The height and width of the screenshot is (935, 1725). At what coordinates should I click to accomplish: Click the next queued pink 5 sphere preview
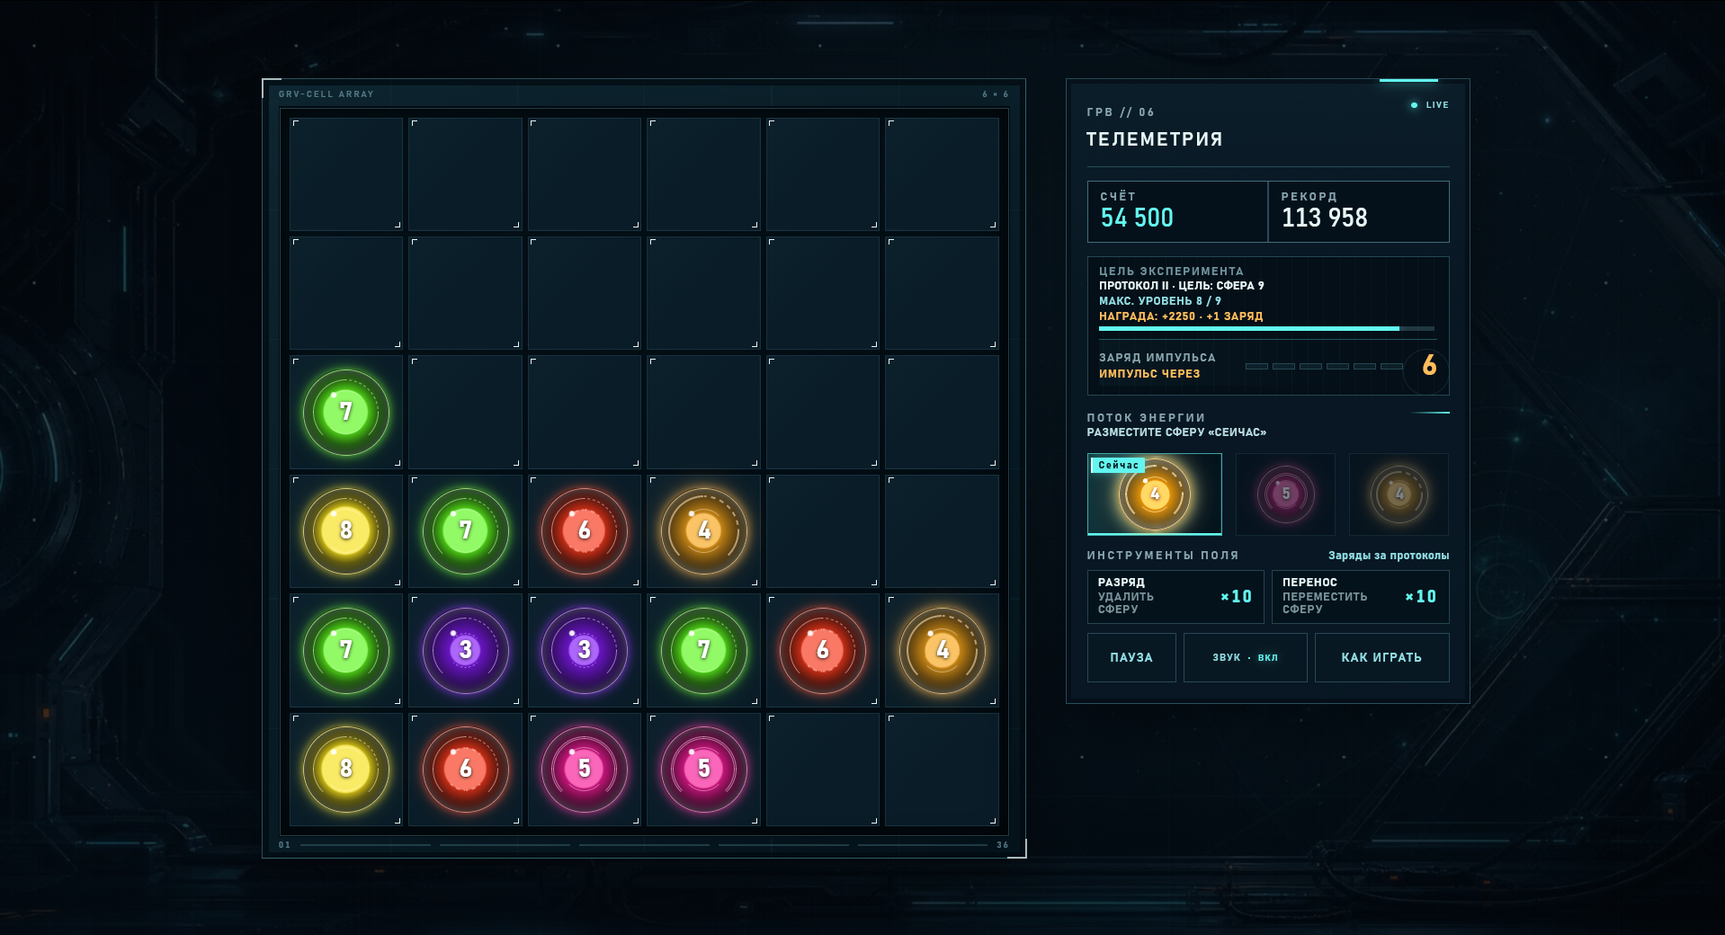[x=1286, y=494]
